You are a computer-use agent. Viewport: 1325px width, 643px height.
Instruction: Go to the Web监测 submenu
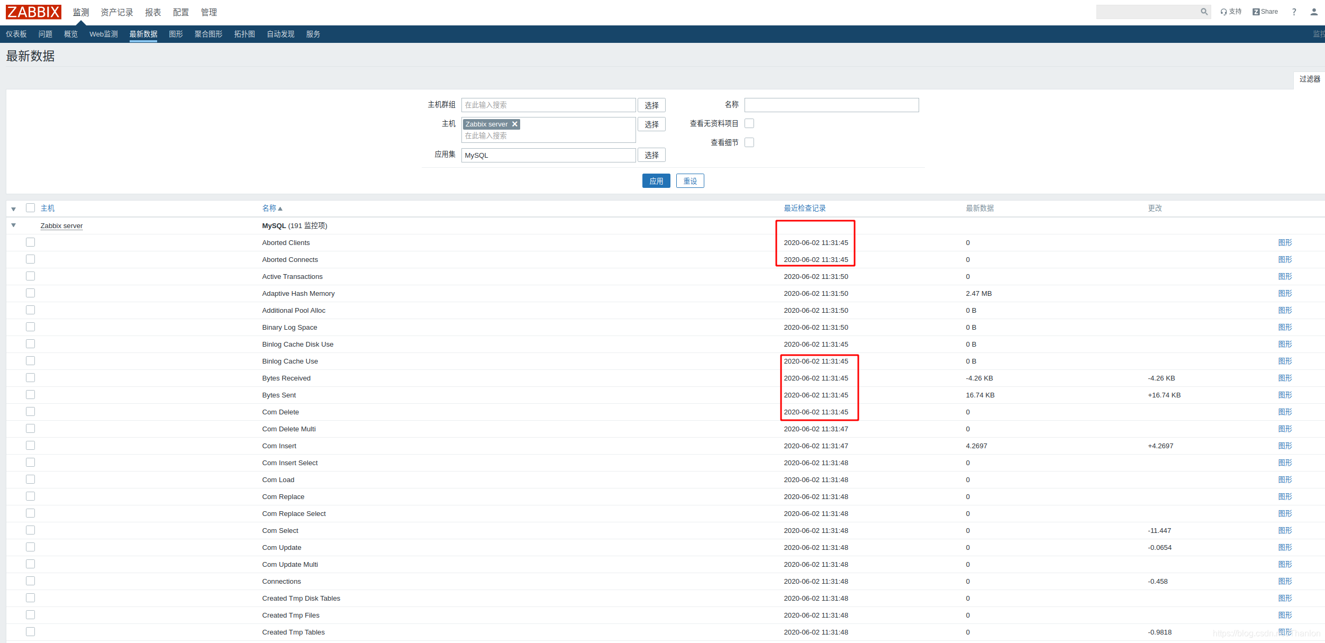click(x=104, y=34)
